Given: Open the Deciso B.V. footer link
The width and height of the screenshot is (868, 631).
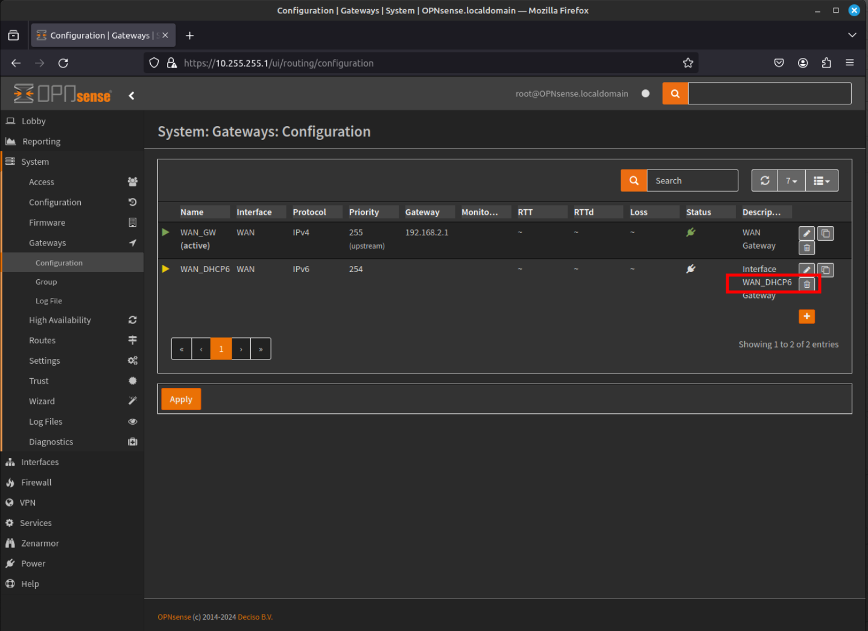Looking at the screenshot, I should pyautogui.click(x=255, y=617).
